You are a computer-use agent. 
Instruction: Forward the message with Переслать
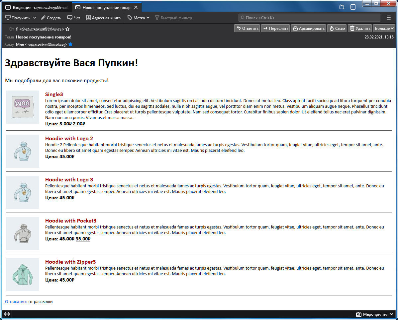275,29
